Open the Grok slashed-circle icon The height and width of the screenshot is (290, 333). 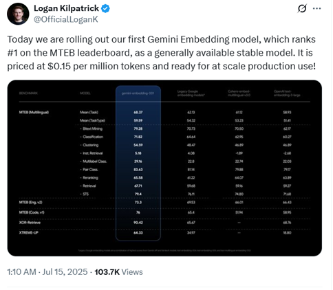pyautogui.click(x=302, y=9)
